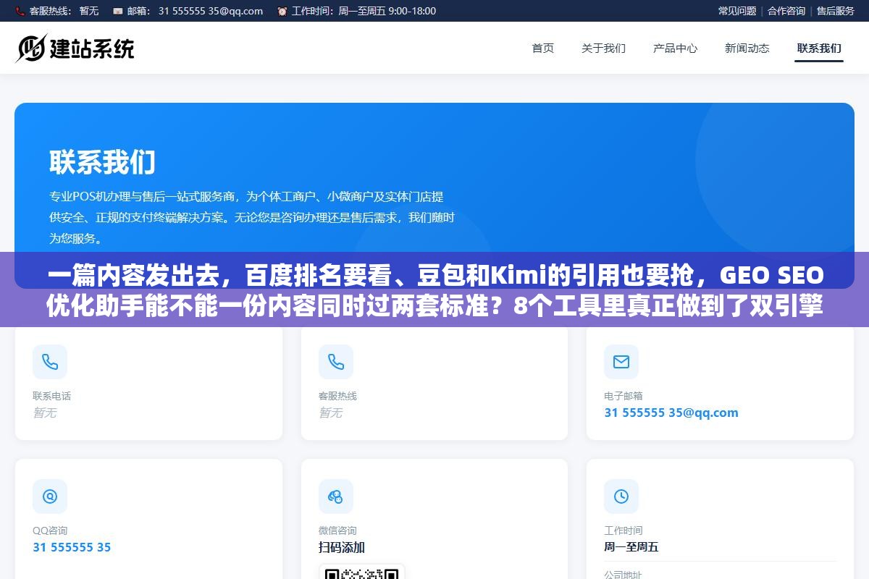Image resolution: width=869 pixels, height=579 pixels.
Task: Open the 售后服务 top link
Action: point(836,11)
